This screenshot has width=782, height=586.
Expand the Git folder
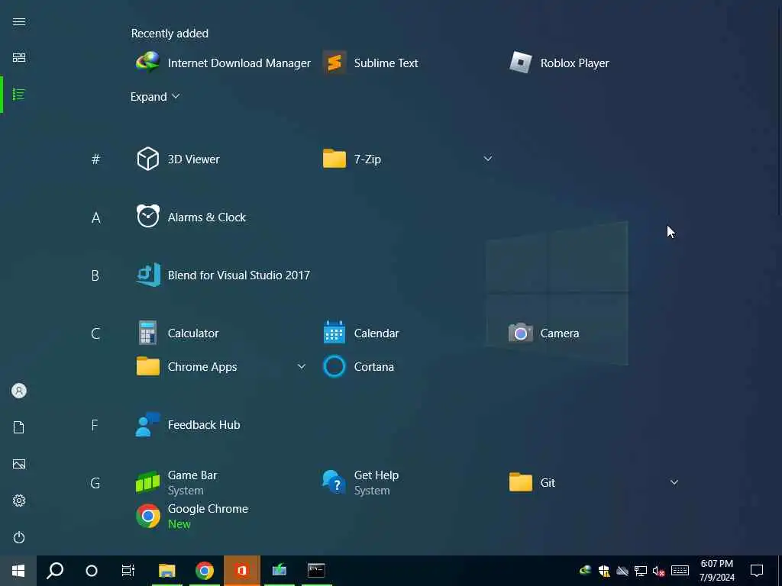tap(674, 482)
